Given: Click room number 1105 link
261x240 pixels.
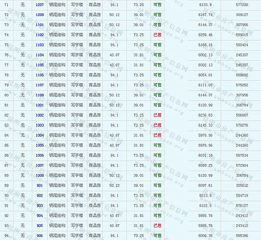Looking at the screenshot, I should click(x=40, y=65).
